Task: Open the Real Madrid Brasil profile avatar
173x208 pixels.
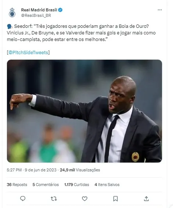Action: 12,12
